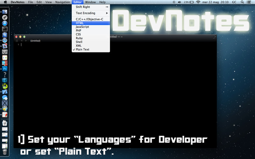Image resolution: width=255 pixels, height=159 pixels.
Task: Click the GC user name in menu bar
Action: tap(234, 2)
